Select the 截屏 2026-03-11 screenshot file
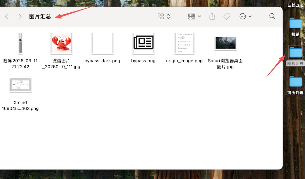The height and width of the screenshot is (179, 305). tap(20, 43)
